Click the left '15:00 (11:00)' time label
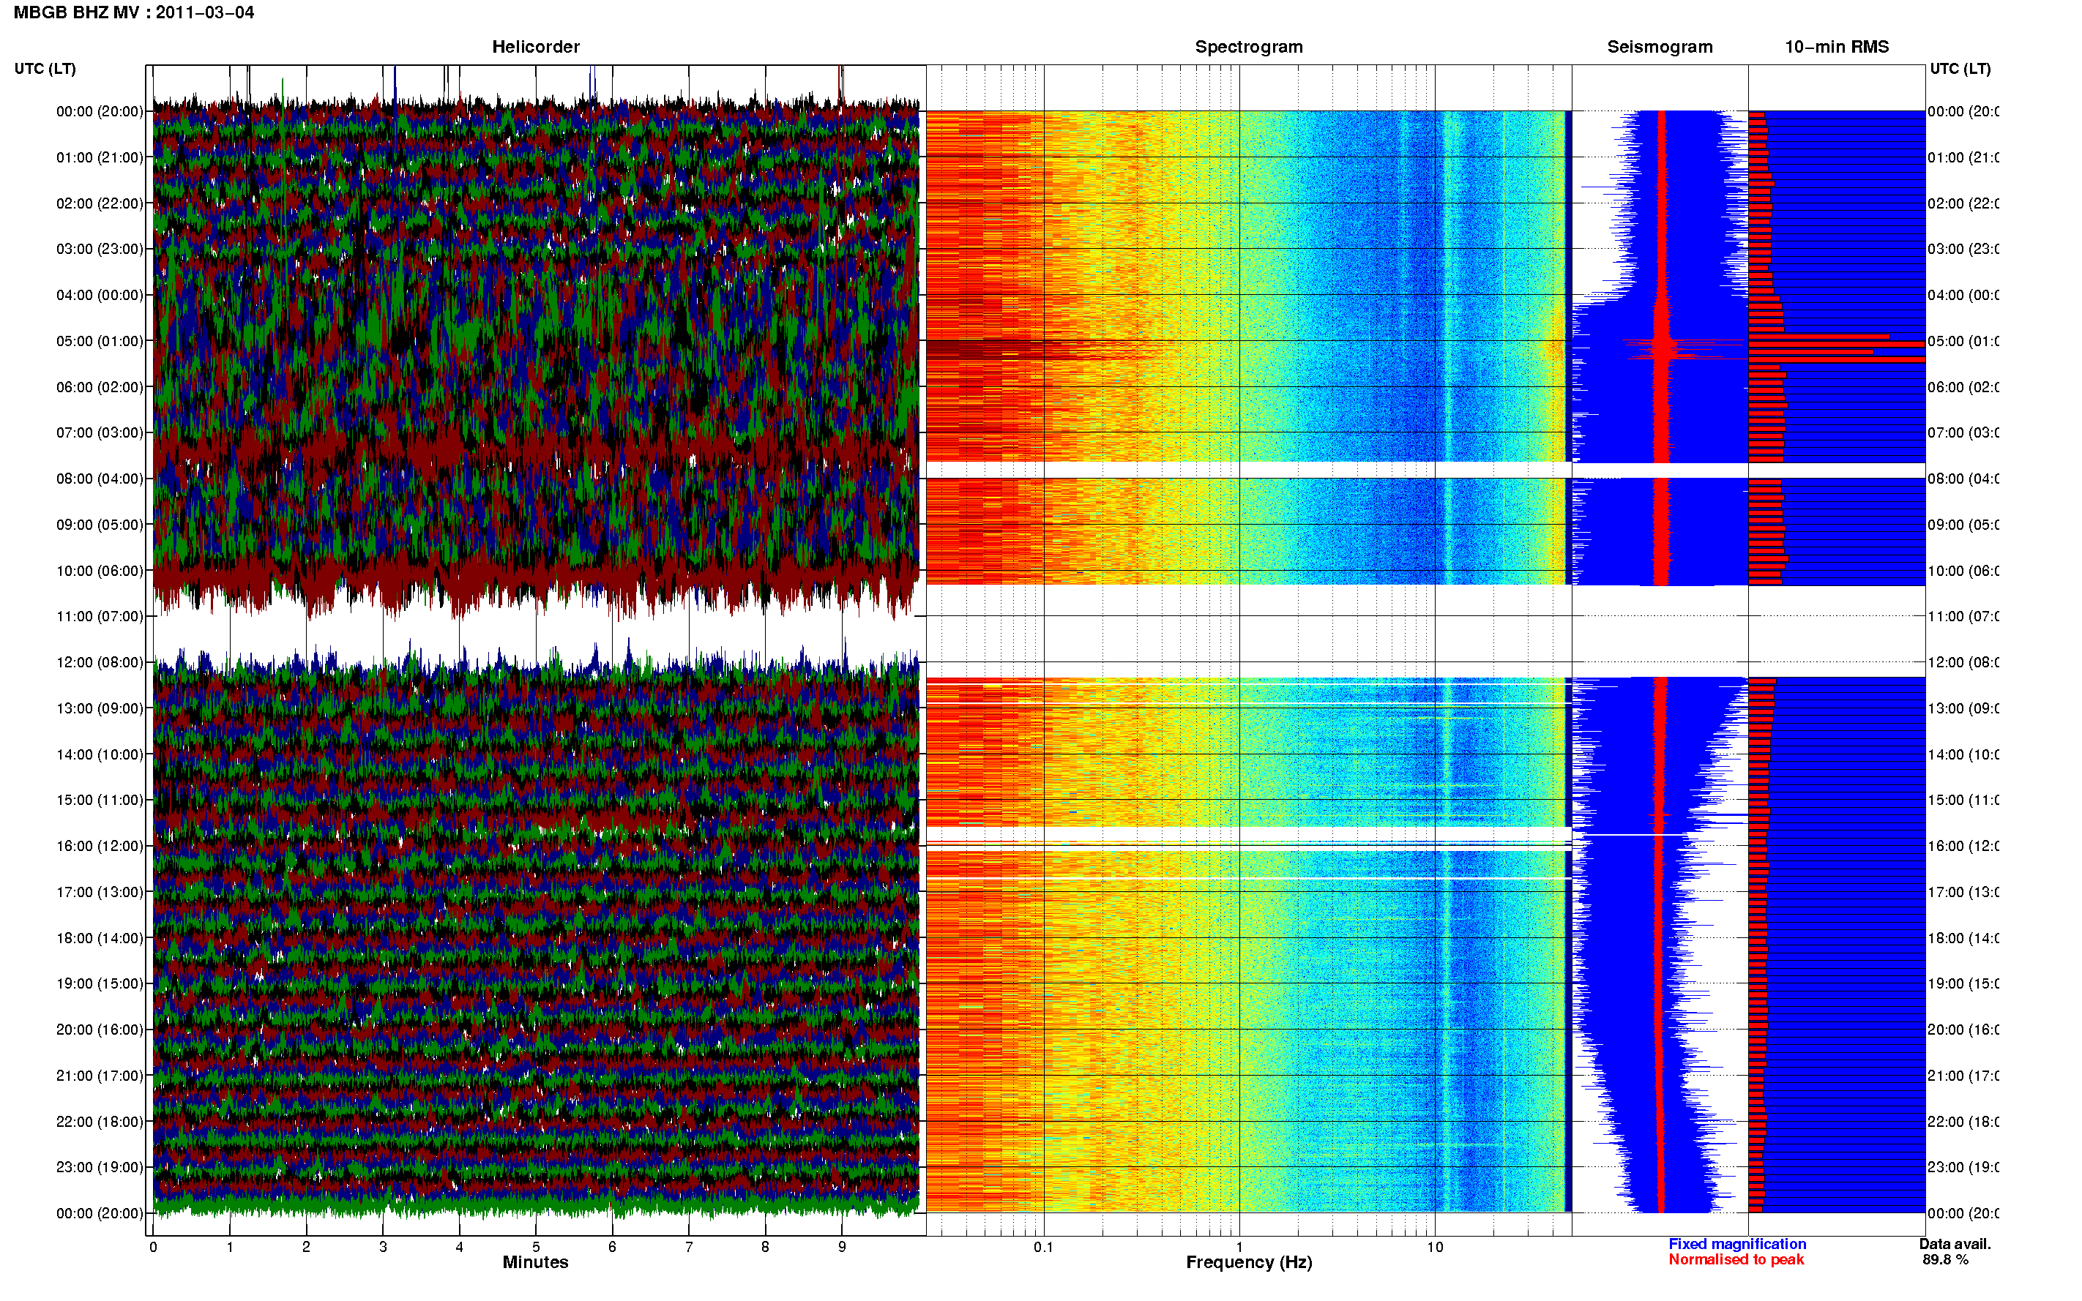The height and width of the screenshot is (1301, 2082). coord(100,801)
